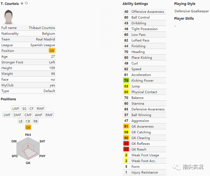This screenshot has width=210, height=176.
Task: Click the highlighted GK box under Positions
Action: tap(28, 127)
